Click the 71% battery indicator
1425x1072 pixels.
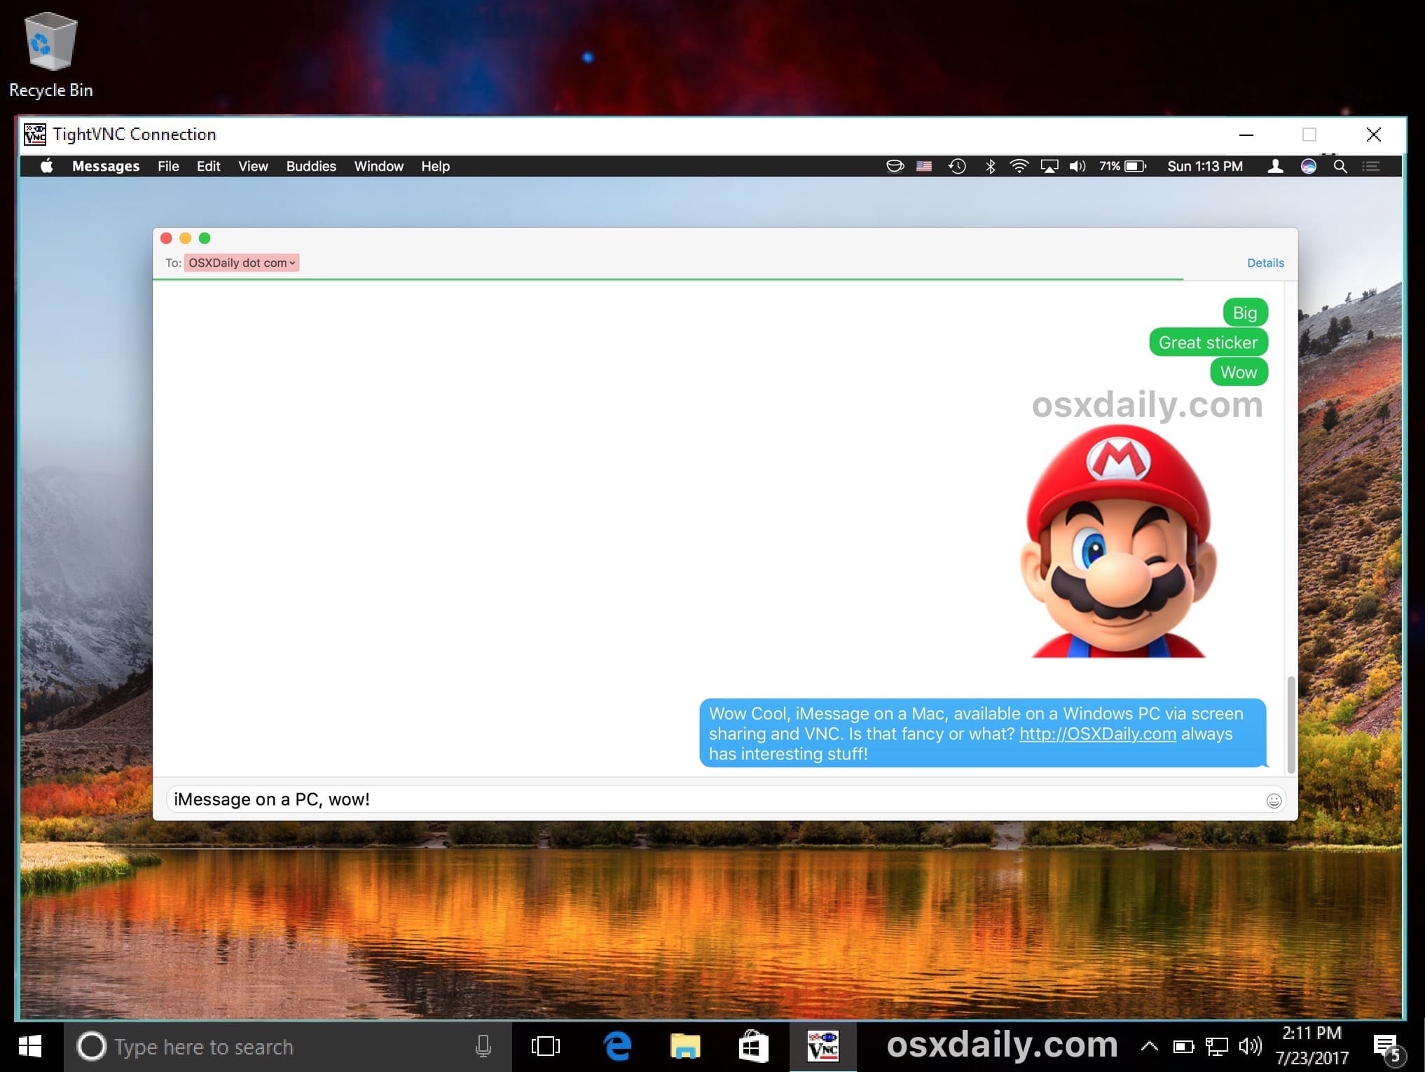click(x=1122, y=166)
